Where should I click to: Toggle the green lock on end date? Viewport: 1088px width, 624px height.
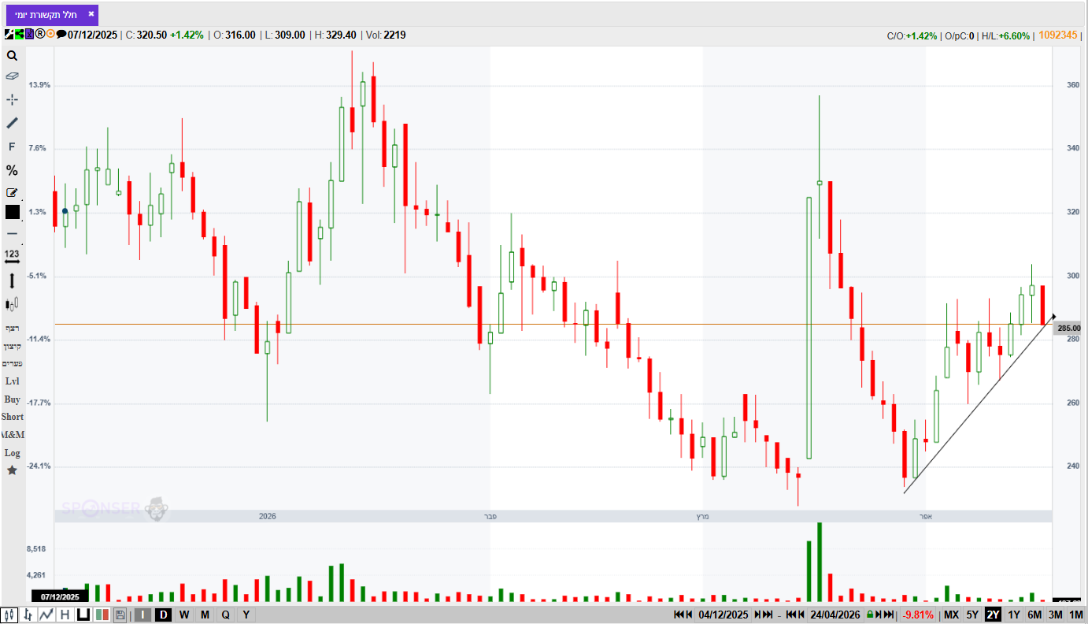(x=870, y=615)
